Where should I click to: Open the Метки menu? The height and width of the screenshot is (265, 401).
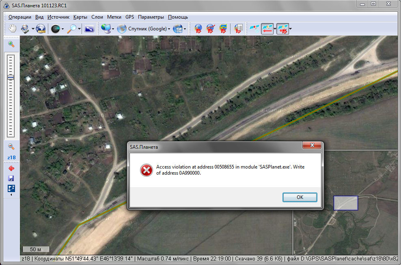(x=114, y=17)
